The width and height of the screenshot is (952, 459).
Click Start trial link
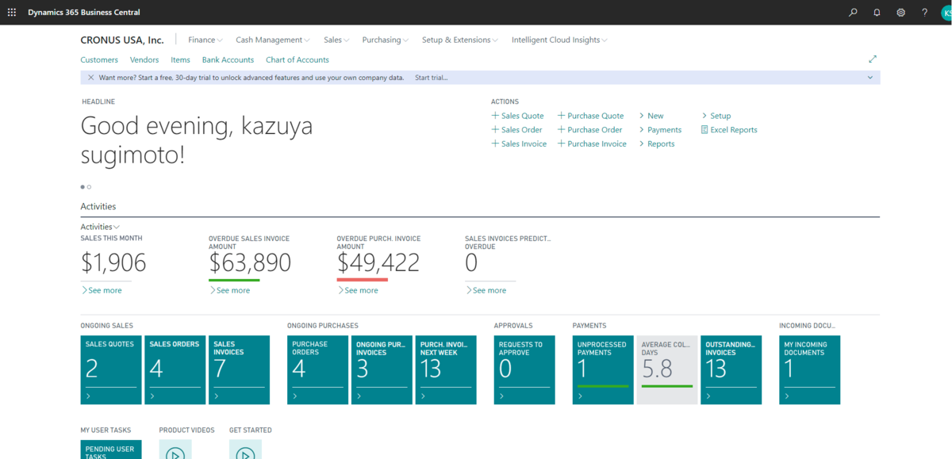(x=431, y=78)
